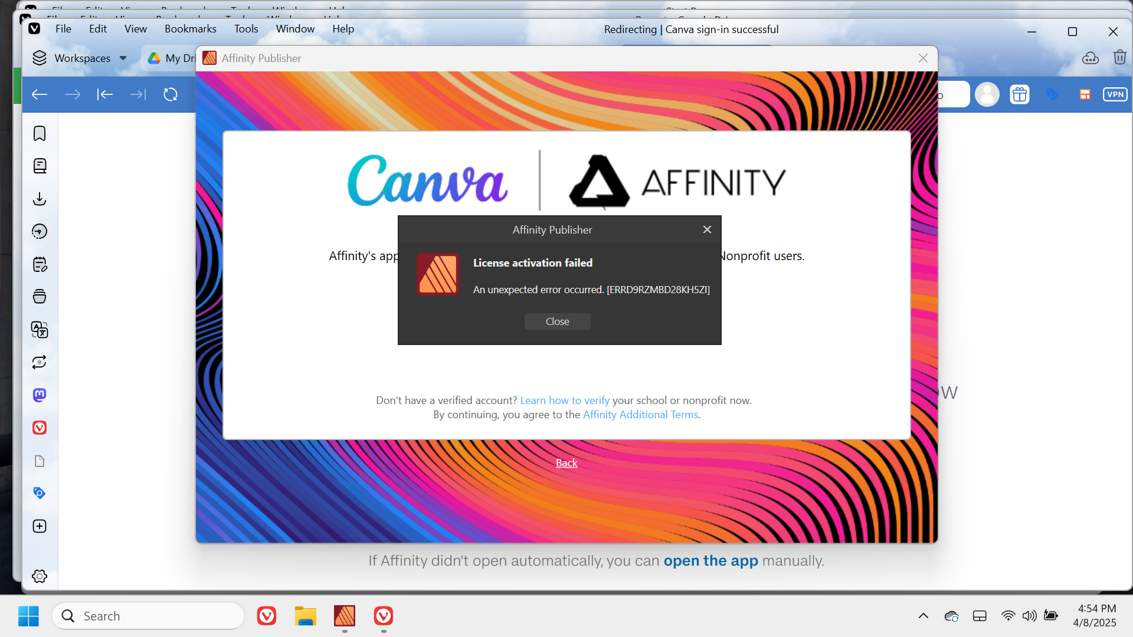Screen dimensions: 1133x637
Task: Close the License activation failed dialog
Action: [x=557, y=321]
